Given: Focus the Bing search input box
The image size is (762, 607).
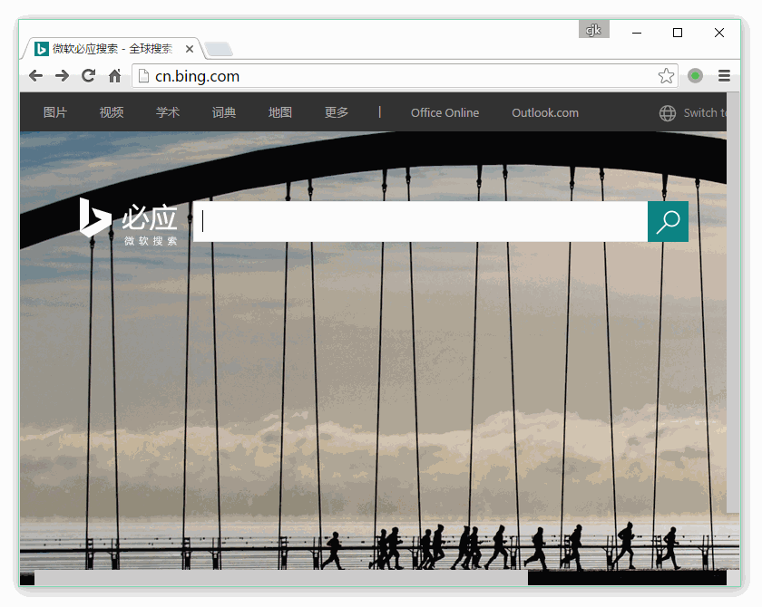Looking at the screenshot, I should pos(420,221).
